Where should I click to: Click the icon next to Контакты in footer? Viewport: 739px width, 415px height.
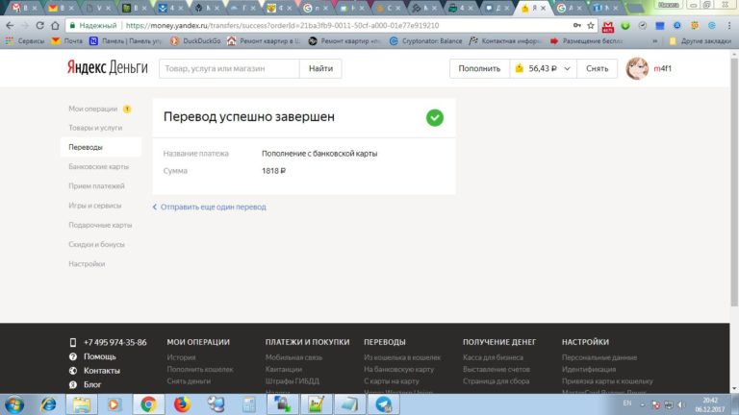coord(72,371)
